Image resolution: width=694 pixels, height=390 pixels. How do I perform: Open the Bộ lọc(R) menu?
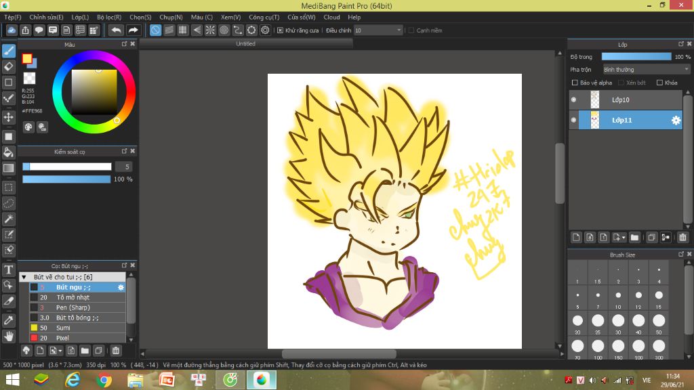tap(109, 17)
